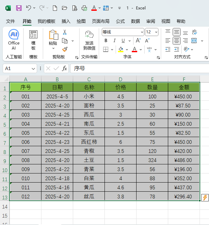
Task: Expand the undo history dropdown
Action: [34, 8]
